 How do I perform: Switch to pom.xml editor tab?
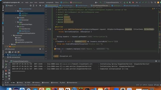132,5
